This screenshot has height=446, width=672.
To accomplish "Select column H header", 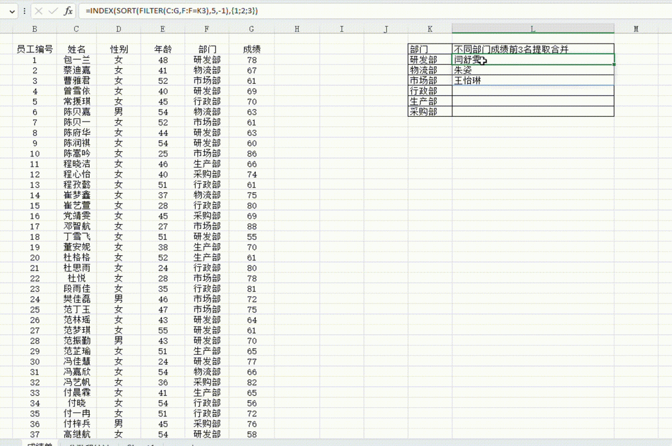I will pyautogui.click(x=297, y=29).
